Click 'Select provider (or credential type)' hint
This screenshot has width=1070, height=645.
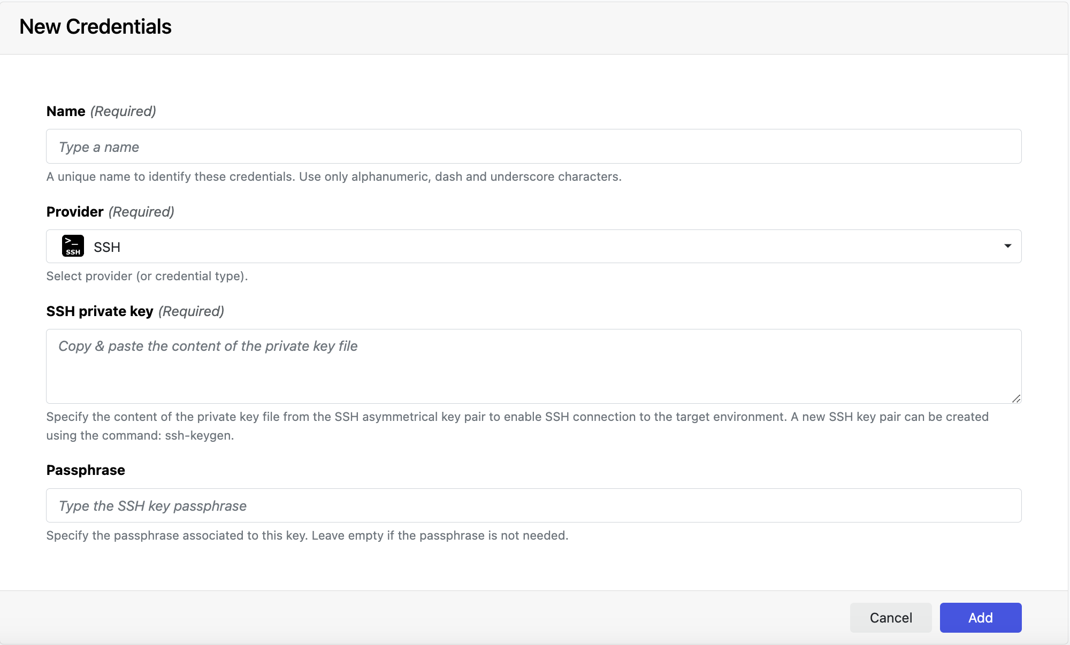pos(147,277)
